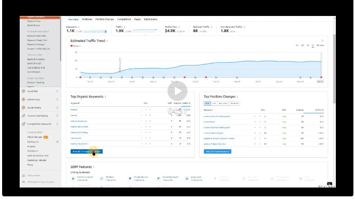Click the Featured snippet SERP feature icon
The width and height of the screenshot is (355, 199).
[73, 179]
